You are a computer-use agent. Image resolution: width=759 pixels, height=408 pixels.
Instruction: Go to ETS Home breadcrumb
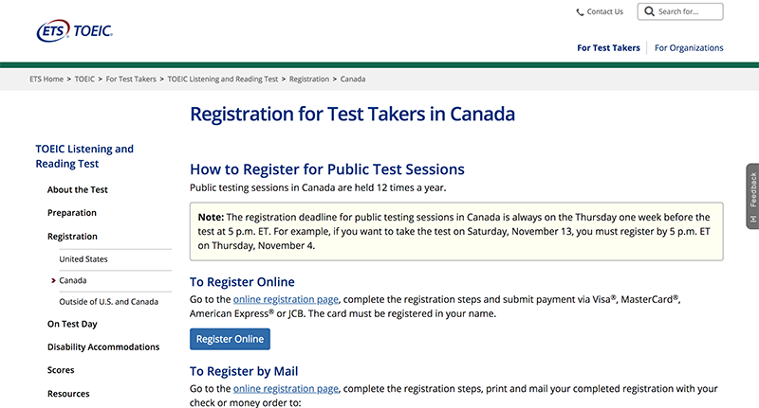[47, 79]
